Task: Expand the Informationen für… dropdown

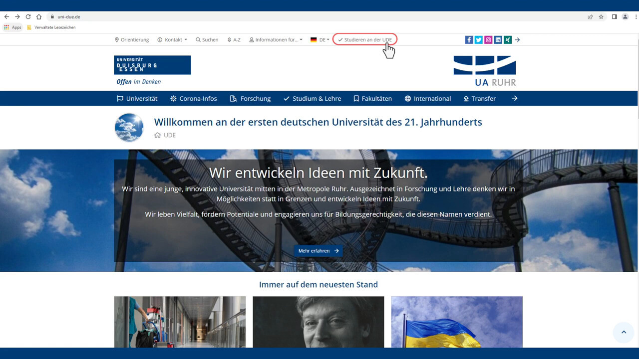Action: (276, 40)
